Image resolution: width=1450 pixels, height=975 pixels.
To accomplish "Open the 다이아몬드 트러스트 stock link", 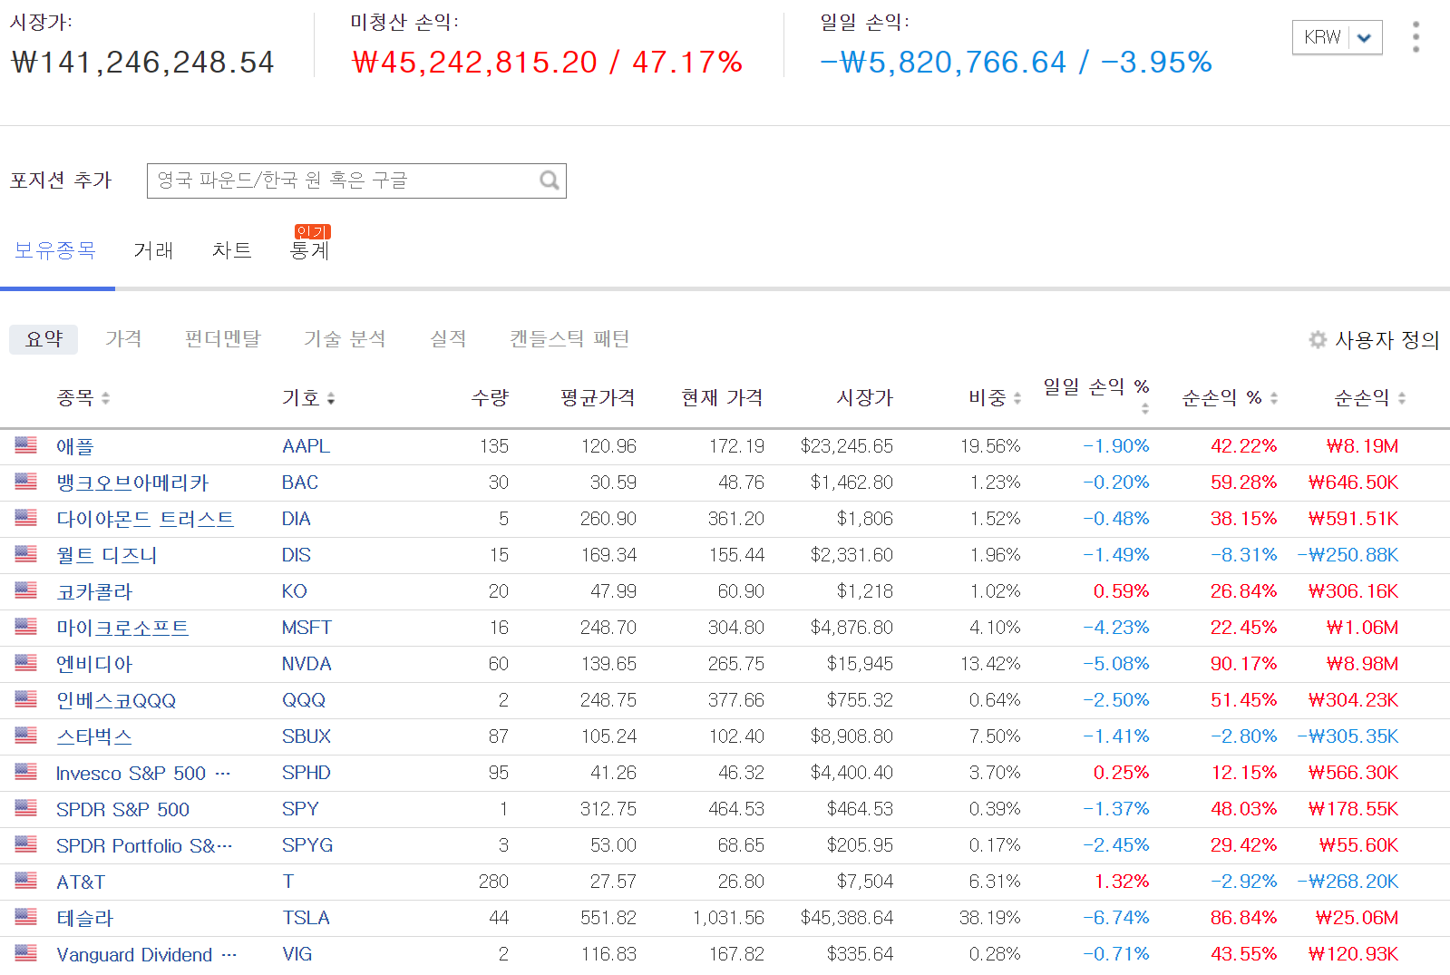I will [145, 519].
